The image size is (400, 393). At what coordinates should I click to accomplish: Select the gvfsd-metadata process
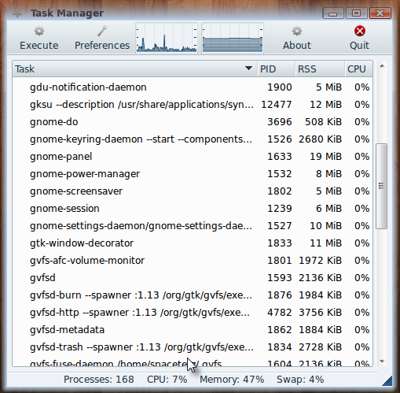(193, 330)
